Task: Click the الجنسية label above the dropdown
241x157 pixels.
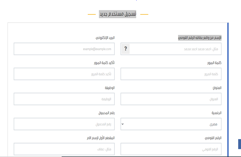Action: click(216, 113)
